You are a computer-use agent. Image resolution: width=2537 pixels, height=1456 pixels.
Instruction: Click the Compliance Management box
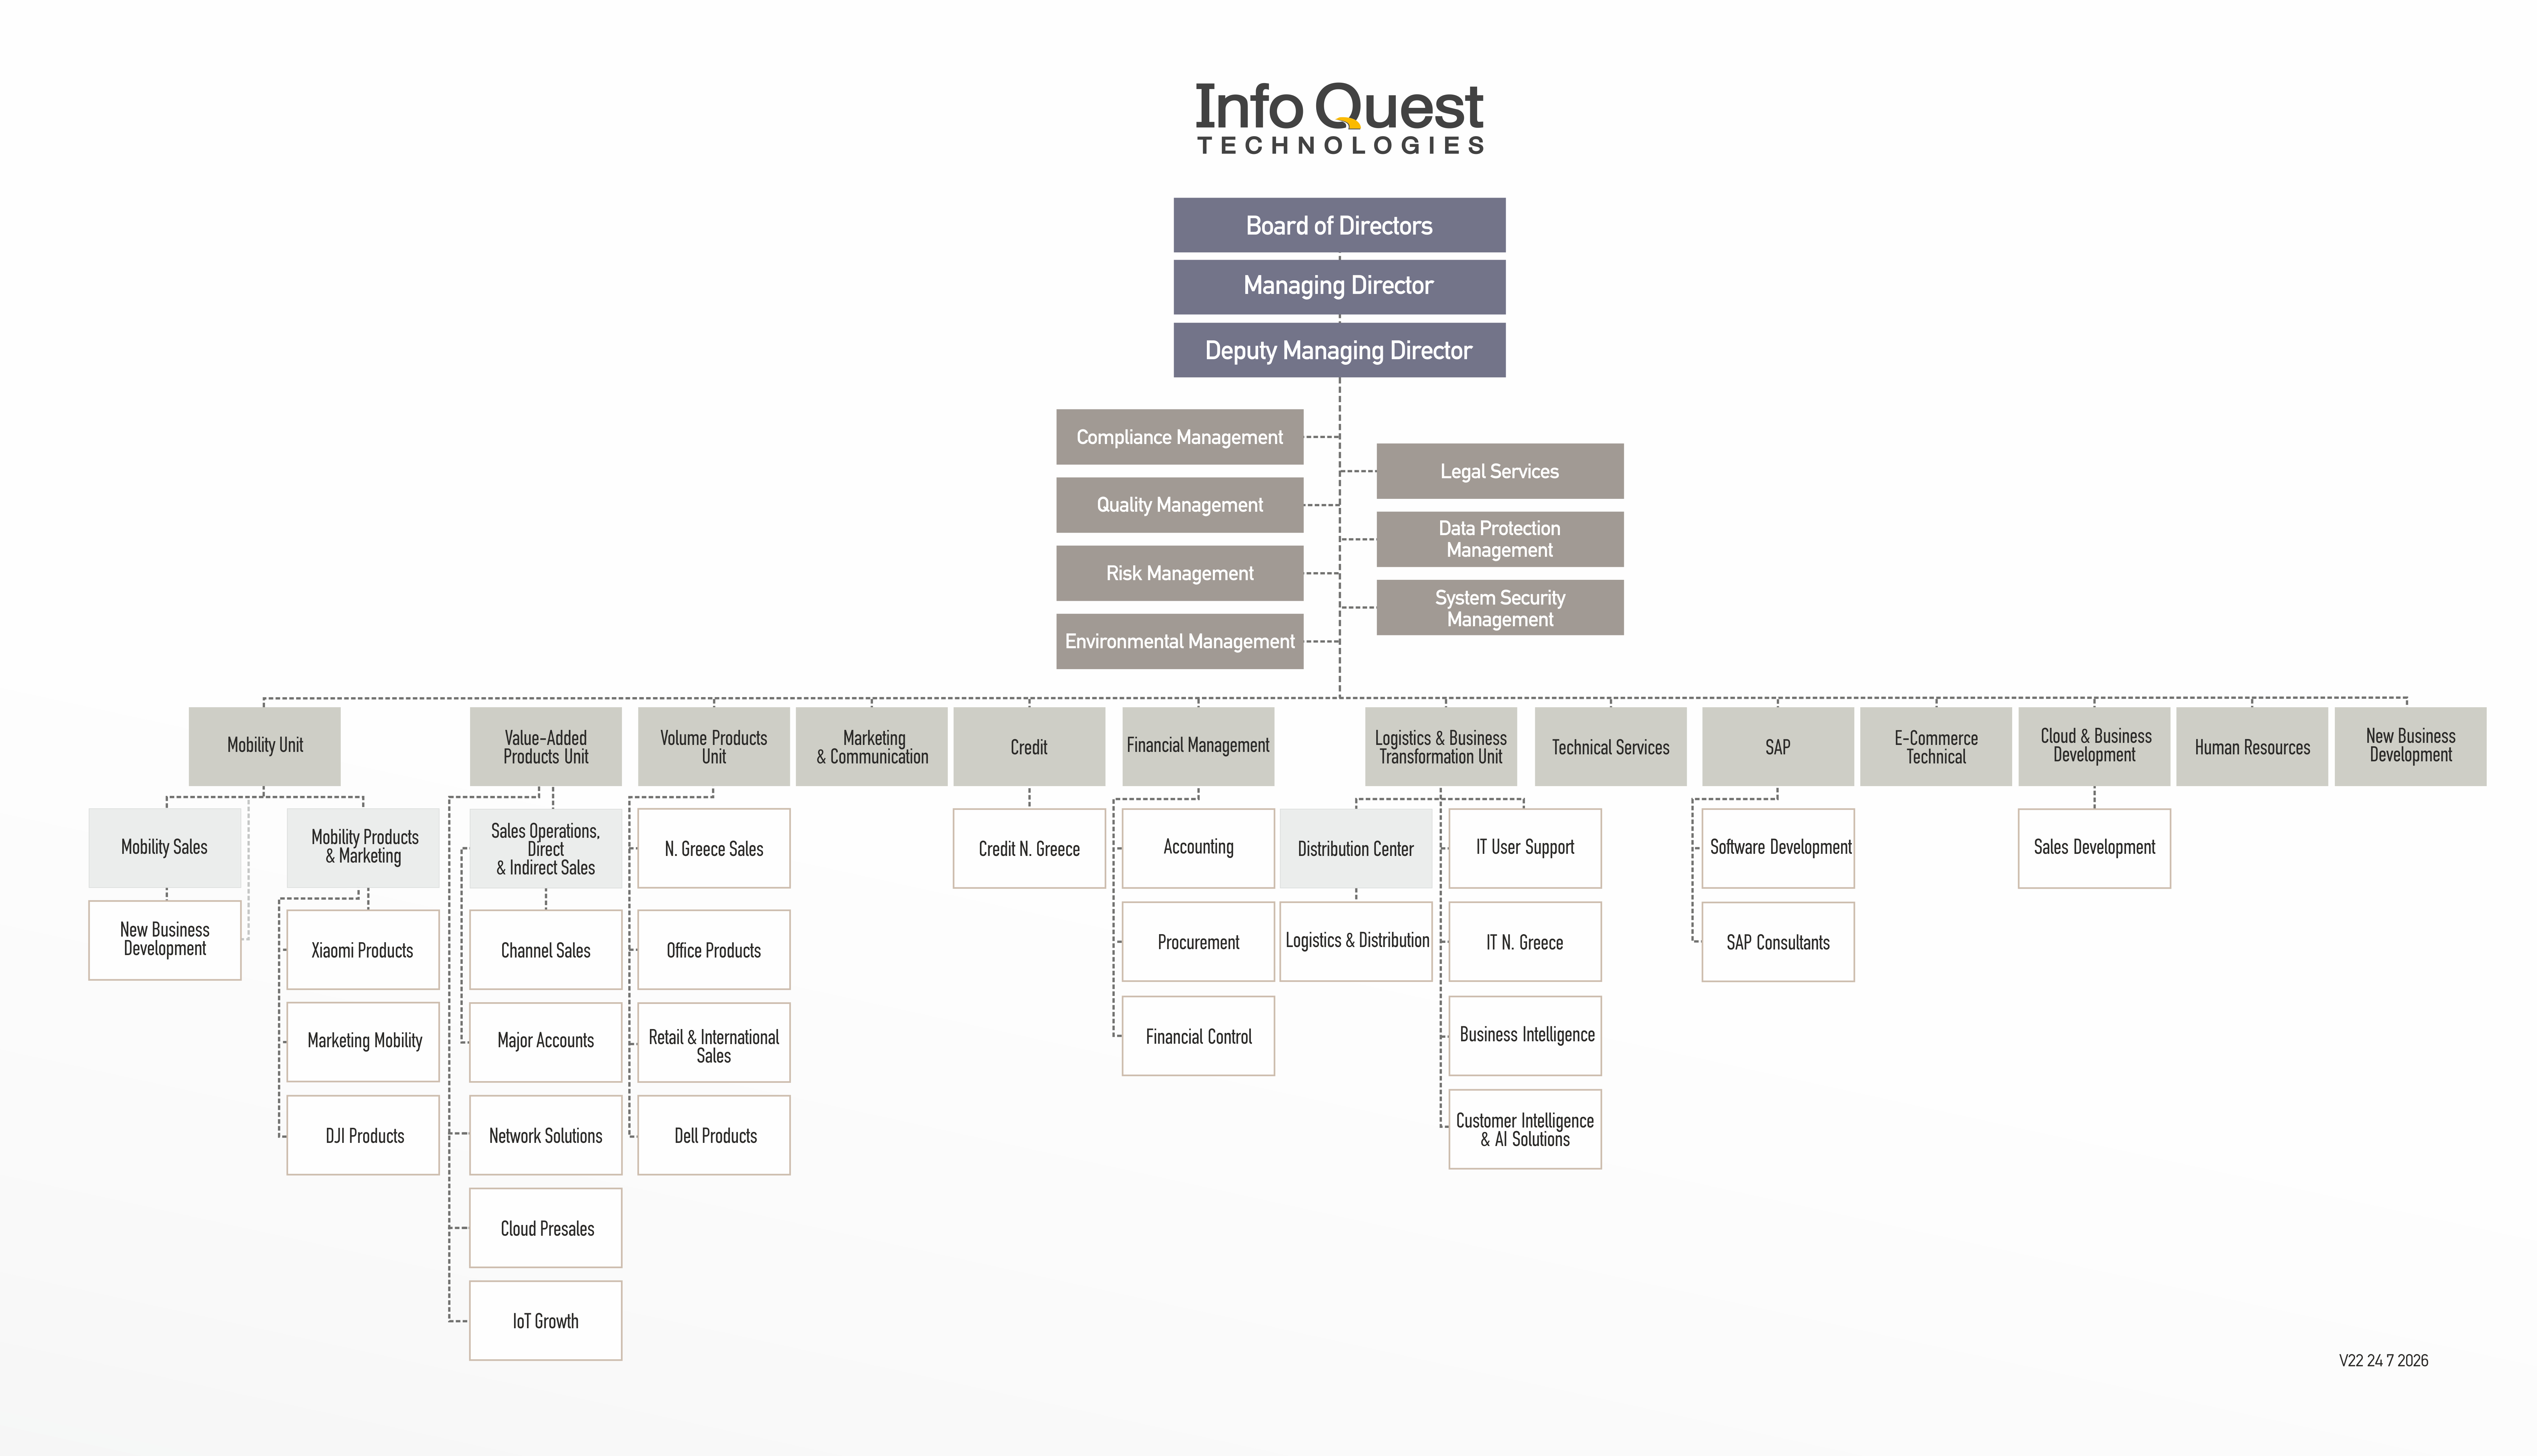coord(1180,437)
